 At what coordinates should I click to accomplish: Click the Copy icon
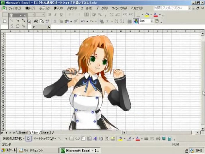pyautogui.click(x=61, y=21)
